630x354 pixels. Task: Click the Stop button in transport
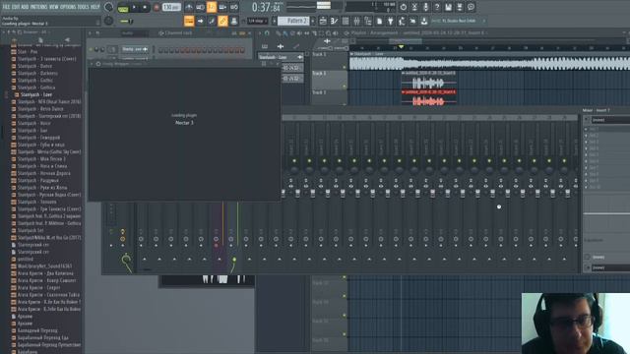145,7
